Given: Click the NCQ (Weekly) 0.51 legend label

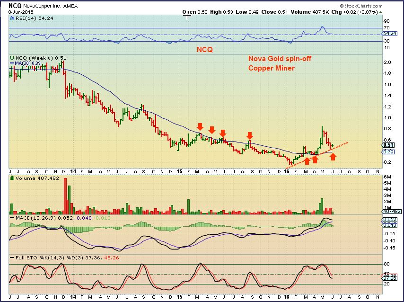Looking at the screenshot, I should click(41, 58).
